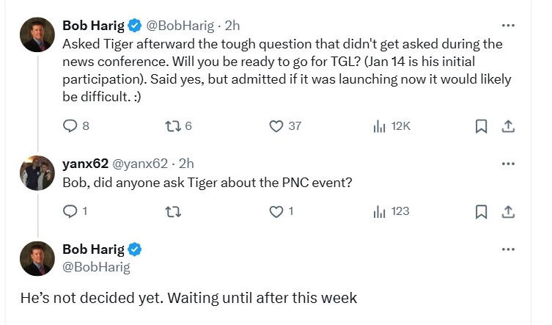Bookmark yanx62's tweet
The height and width of the screenshot is (325, 552).
click(482, 211)
